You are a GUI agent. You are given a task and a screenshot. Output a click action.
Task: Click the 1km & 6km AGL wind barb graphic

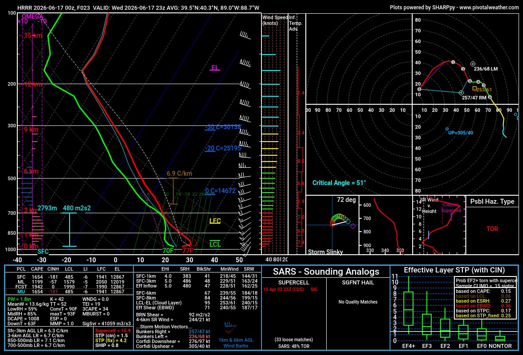(x=230, y=327)
